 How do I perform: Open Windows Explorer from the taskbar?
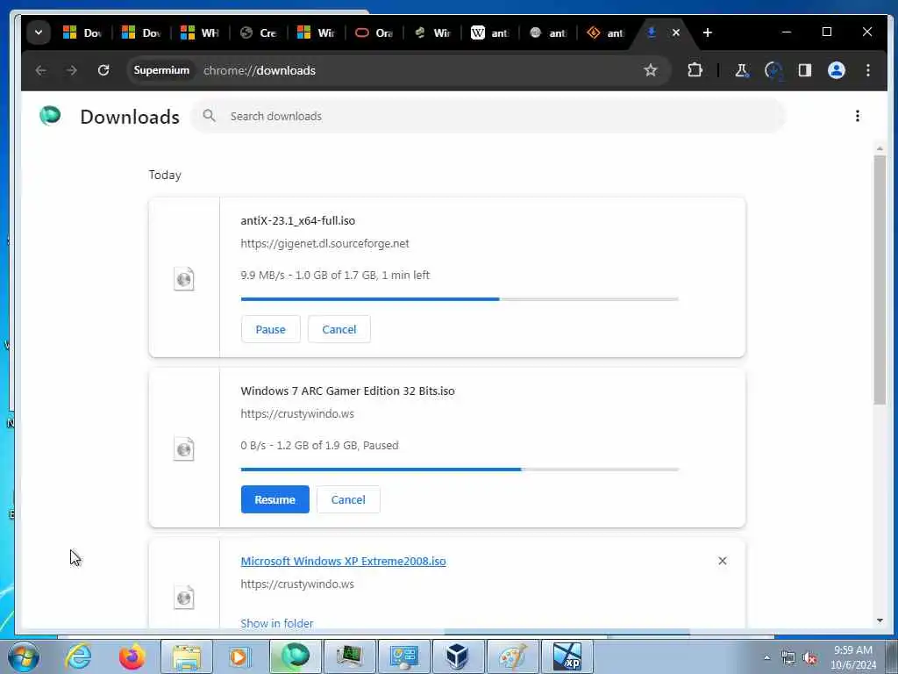click(x=187, y=656)
